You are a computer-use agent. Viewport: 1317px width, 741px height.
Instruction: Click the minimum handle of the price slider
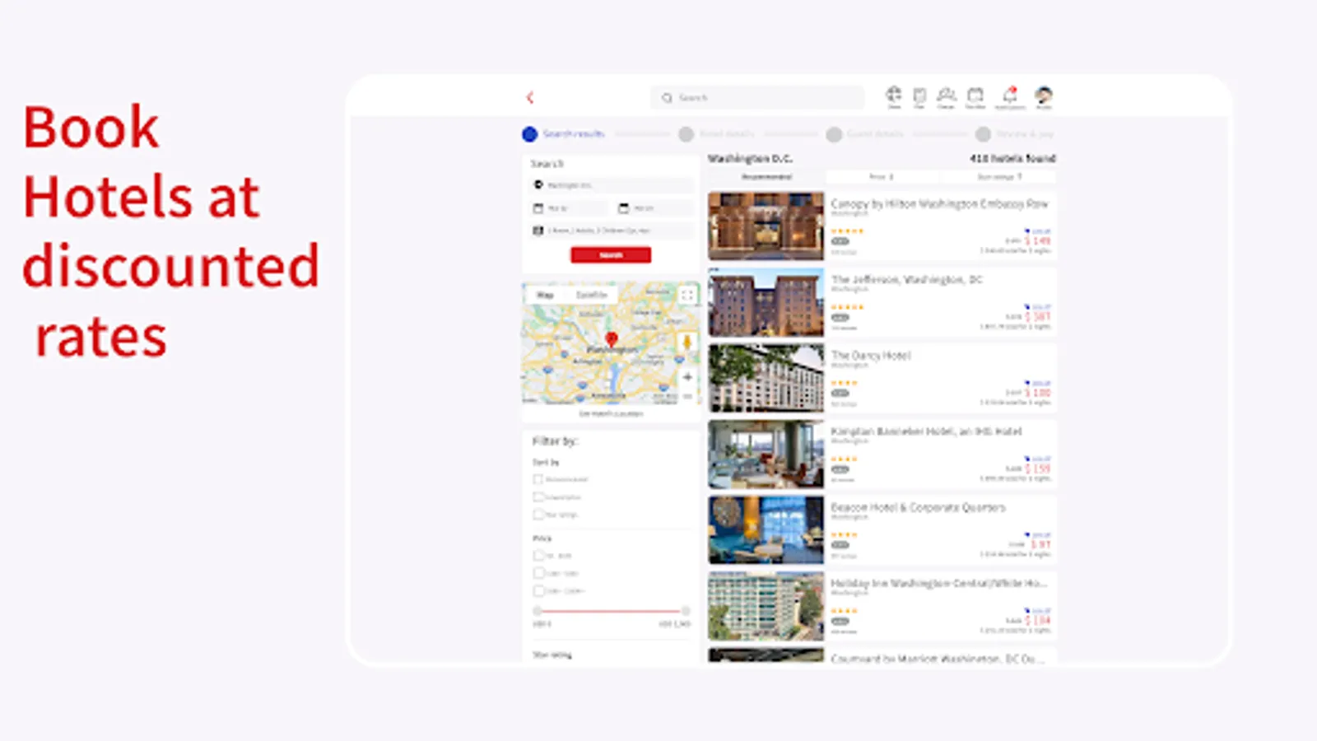[x=538, y=611]
